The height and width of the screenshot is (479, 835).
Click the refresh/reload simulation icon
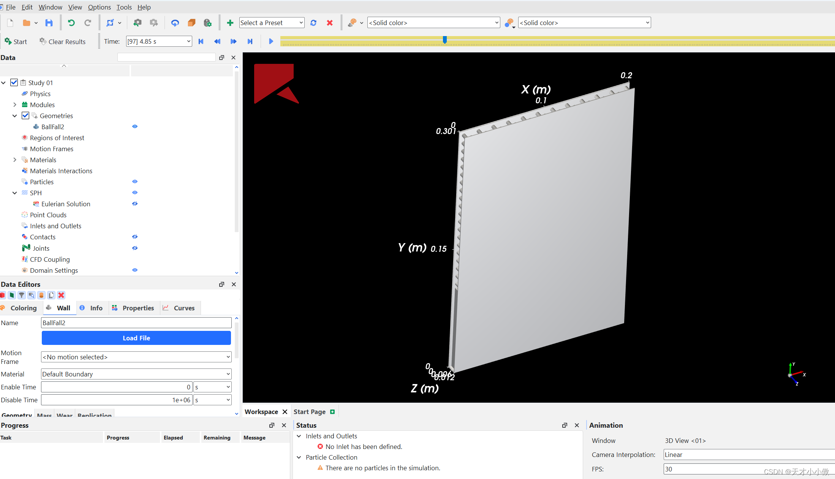click(314, 23)
